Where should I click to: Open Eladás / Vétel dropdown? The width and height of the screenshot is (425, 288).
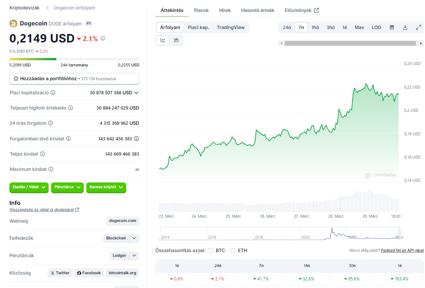29,187
